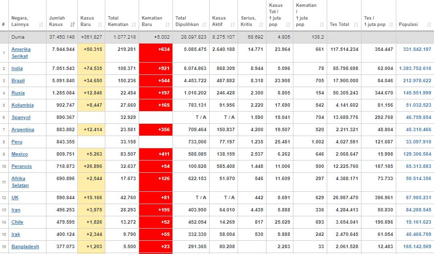The width and height of the screenshot is (434, 254).
Task: Open the Argentina country link
Action: 23,129
